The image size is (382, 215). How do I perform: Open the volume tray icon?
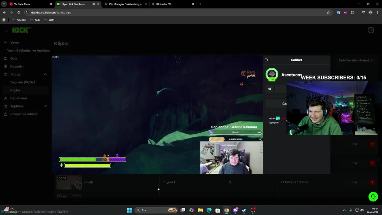(362, 210)
